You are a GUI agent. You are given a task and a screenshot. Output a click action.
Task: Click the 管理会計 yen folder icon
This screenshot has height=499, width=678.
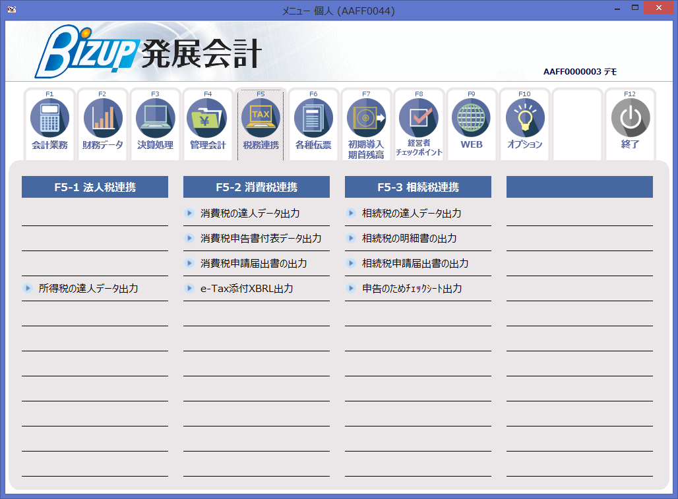[x=208, y=117]
